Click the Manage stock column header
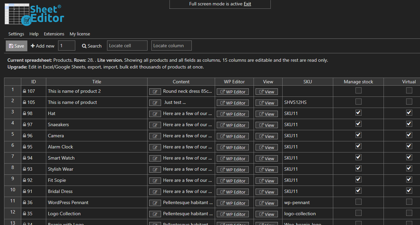Screen dimensions: 420x225 (x=358, y=82)
